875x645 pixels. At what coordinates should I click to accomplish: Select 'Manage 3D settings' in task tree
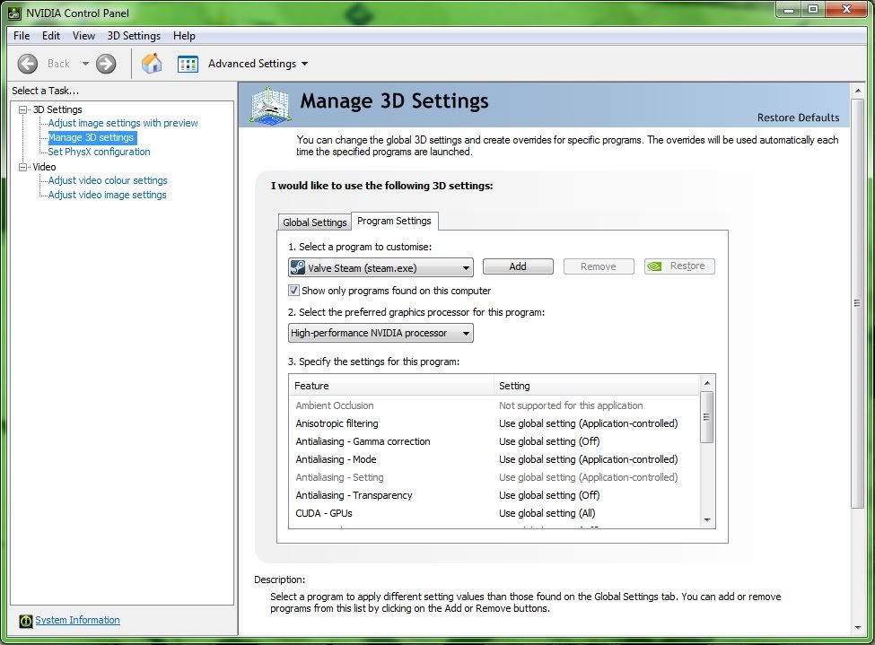[91, 137]
